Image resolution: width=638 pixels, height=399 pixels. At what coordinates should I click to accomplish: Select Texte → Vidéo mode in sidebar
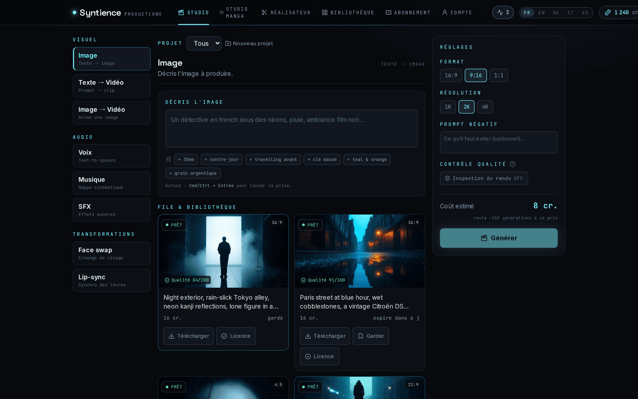coord(112,86)
